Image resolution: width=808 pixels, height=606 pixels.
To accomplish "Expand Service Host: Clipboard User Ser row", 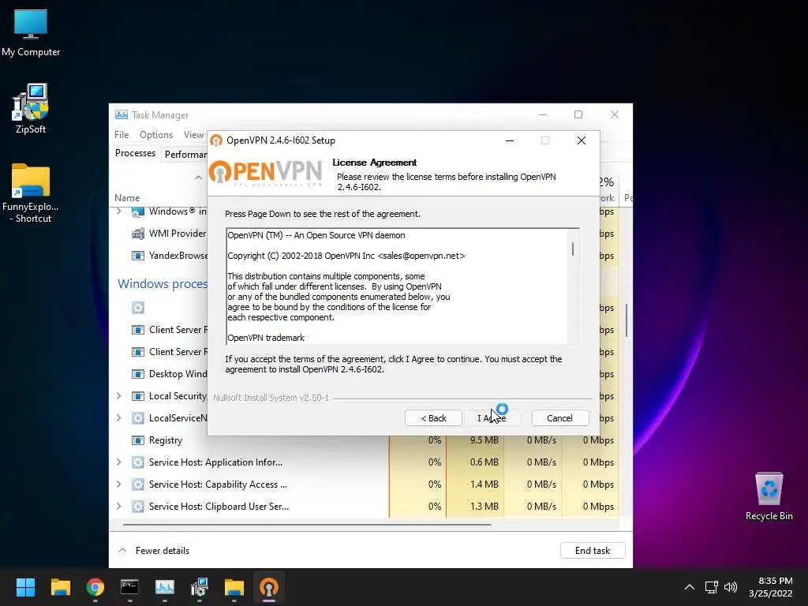I will (x=119, y=507).
